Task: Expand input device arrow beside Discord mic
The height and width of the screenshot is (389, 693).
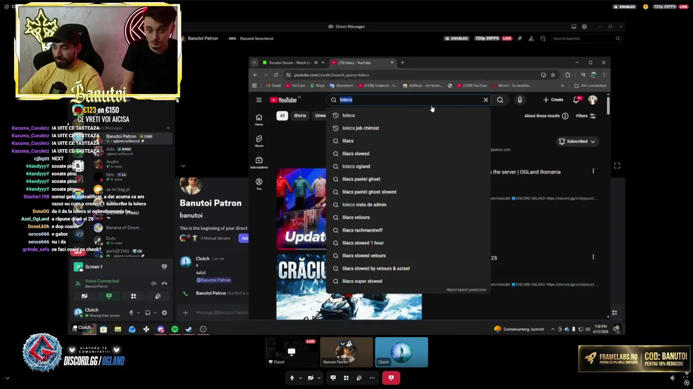Action: (x=138, y=312)
